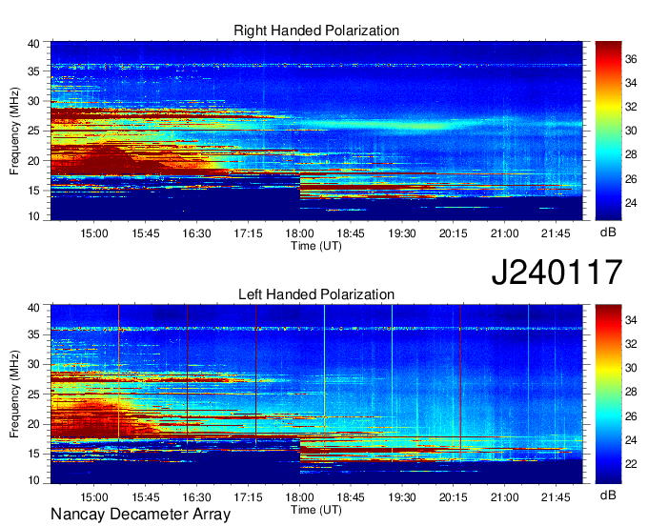Click the 18:45 time tick under right-handed plot
Screen dimensions: 648x526
coord(351,233)
